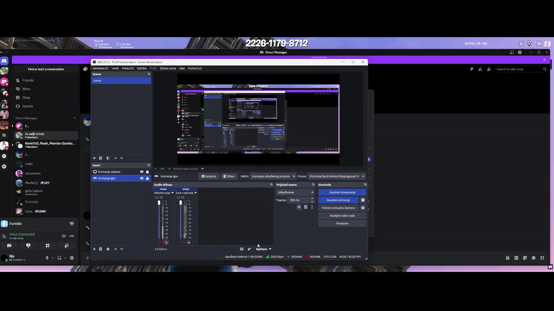554x311 pixels.
Task: Undock the Audio Mikser panel
Action: [271, 184]
